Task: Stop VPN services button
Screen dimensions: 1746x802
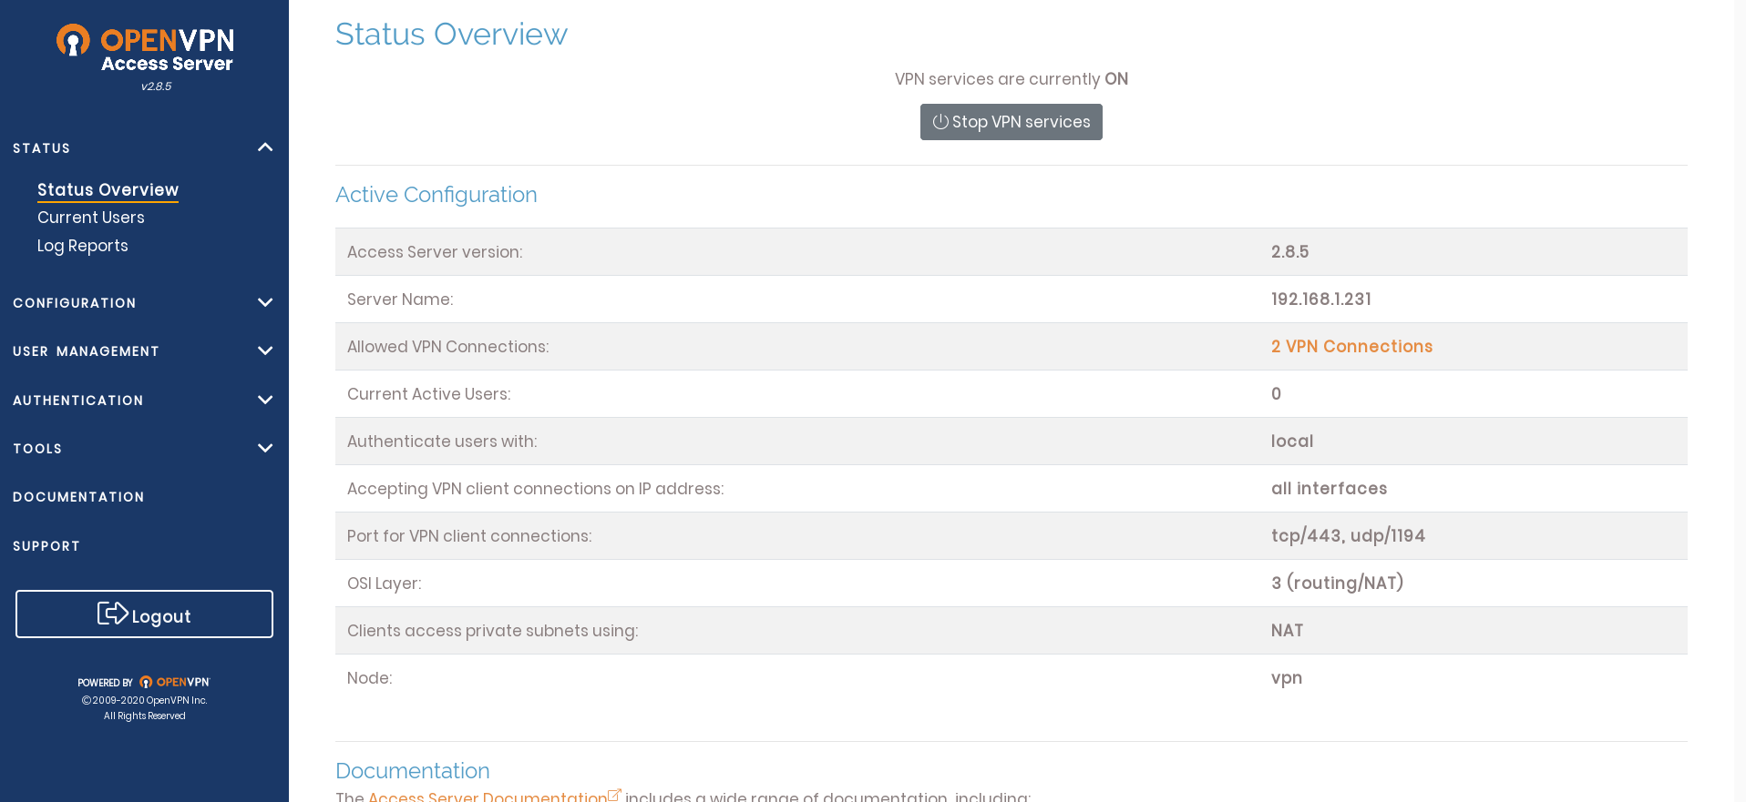Action: 1012,122
